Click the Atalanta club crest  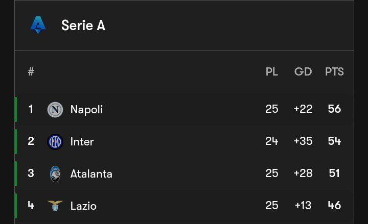pyautogui.click(x=55, y=174)
